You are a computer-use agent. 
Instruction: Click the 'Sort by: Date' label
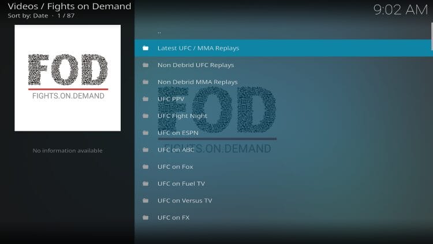(x=28, y=16)
